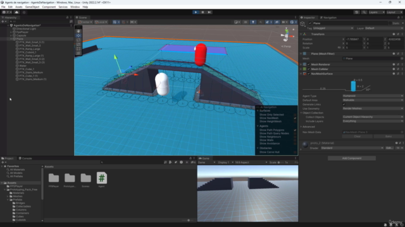Open the Layer dropdown in Inspector
405x227 pixels.
(384, 28)
